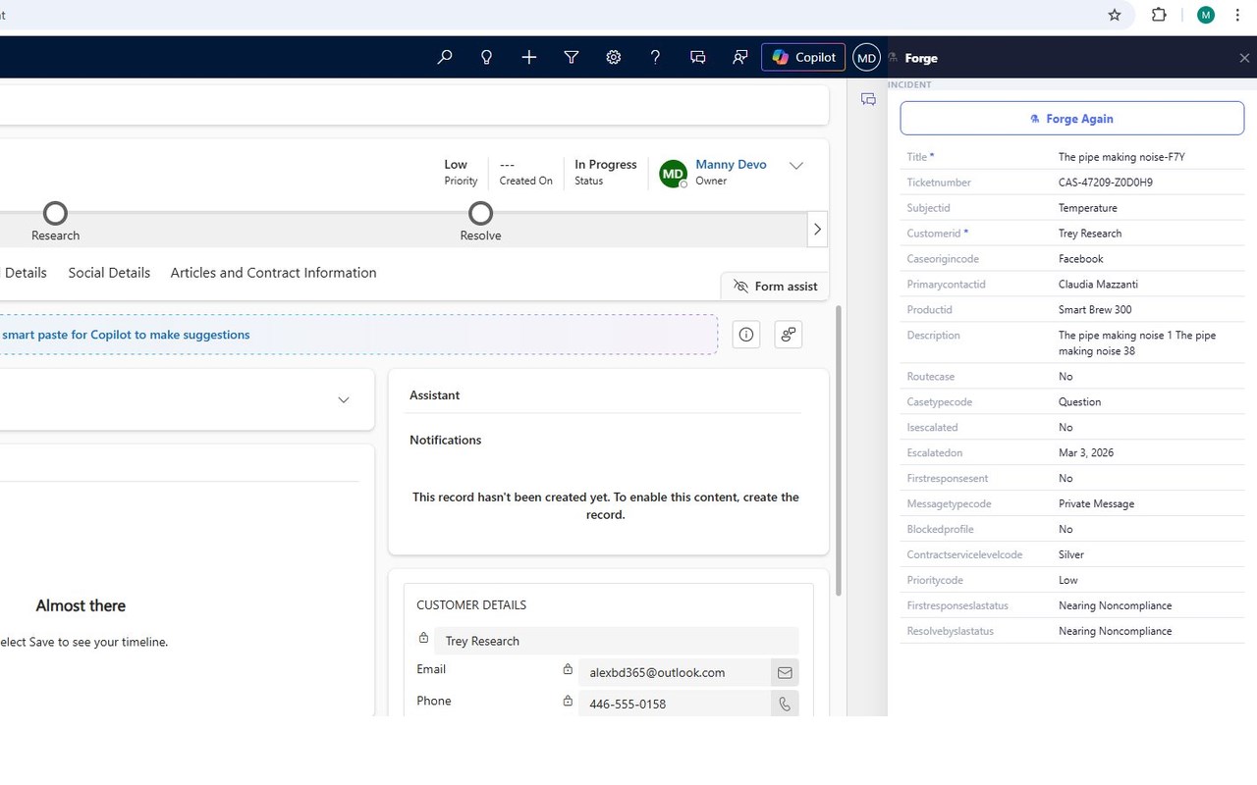
Task: Bookmark this page with the star icon
Action: (1115, 15)
